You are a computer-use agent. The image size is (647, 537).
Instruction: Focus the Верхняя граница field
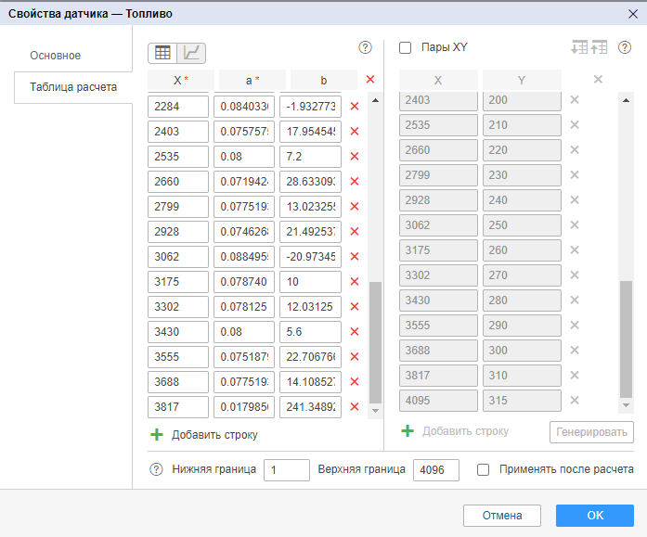click(436, 470)
